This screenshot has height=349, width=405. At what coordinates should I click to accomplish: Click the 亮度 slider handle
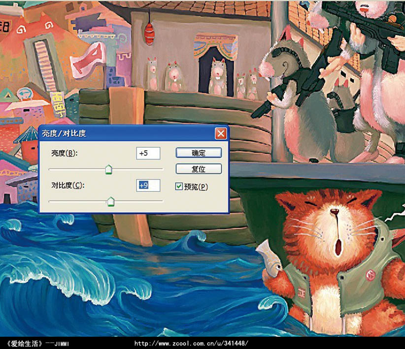[x=109, y=170]
